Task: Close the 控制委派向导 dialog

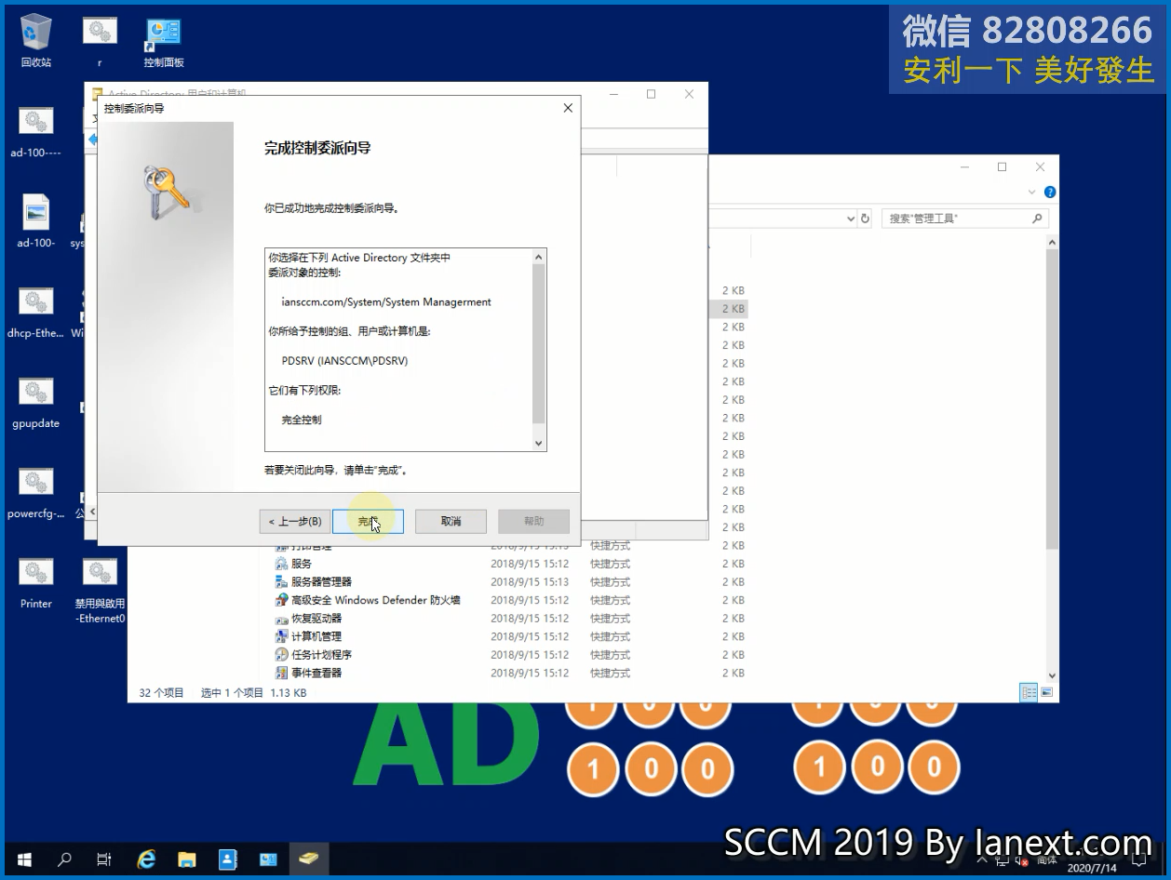Action: [568, 108]
